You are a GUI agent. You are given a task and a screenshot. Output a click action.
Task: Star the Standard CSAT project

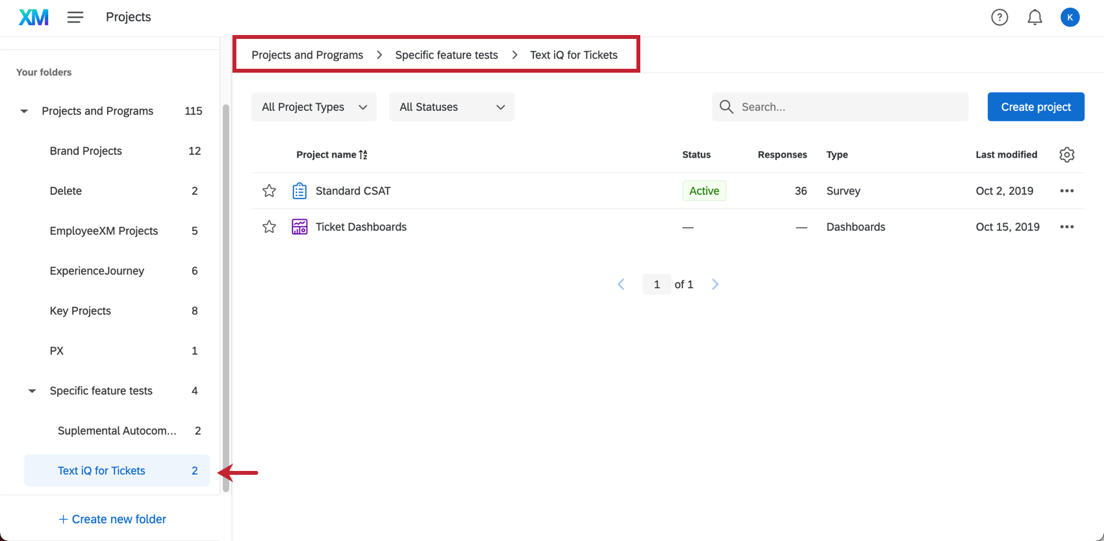[x=269, y=191]
